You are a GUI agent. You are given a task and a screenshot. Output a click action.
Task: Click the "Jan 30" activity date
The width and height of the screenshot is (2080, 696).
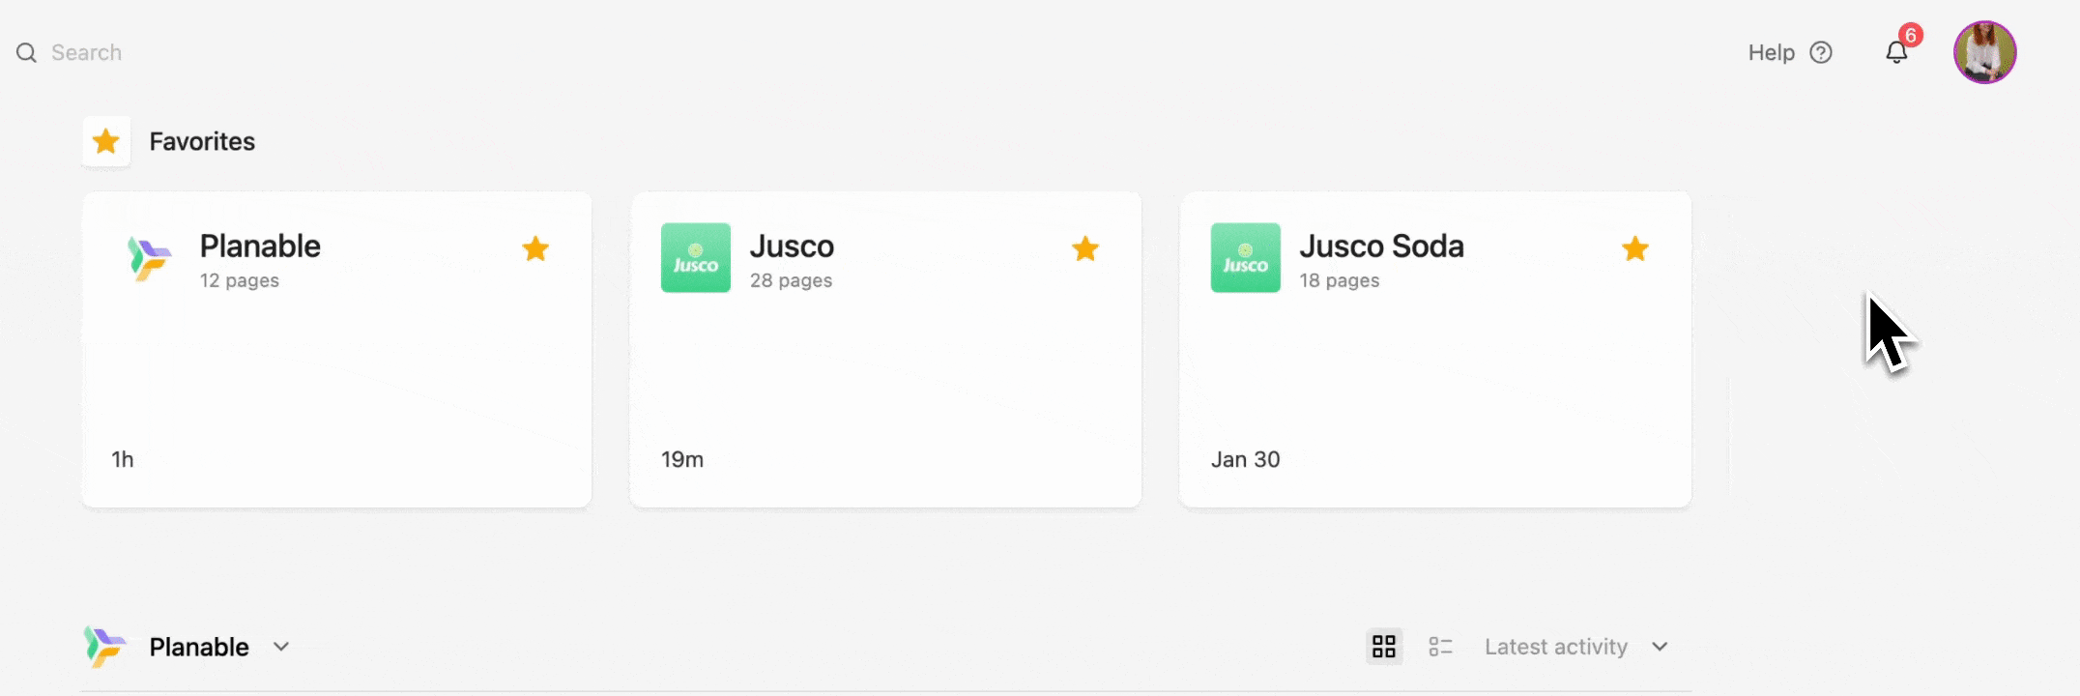point(1246,459)
